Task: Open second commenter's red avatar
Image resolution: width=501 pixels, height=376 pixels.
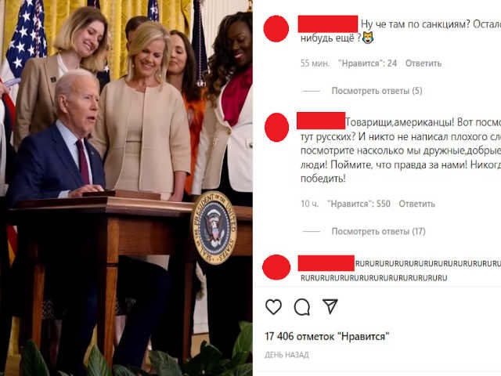Action: pyautogui.click(x=276, y=127)
